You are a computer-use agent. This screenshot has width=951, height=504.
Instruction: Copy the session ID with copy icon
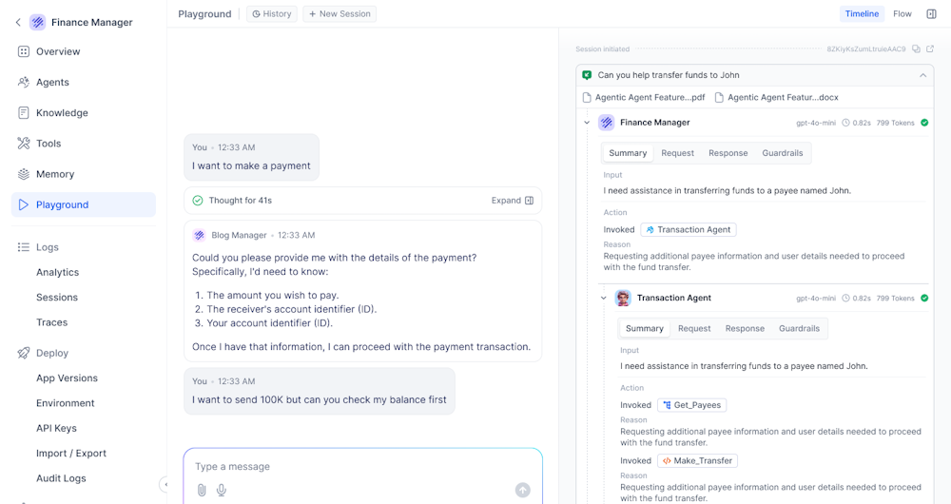pos(916,48)
